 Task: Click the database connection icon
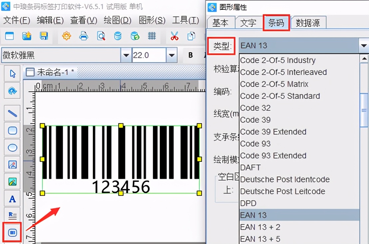pyautogui.click(x=117, y=36)
